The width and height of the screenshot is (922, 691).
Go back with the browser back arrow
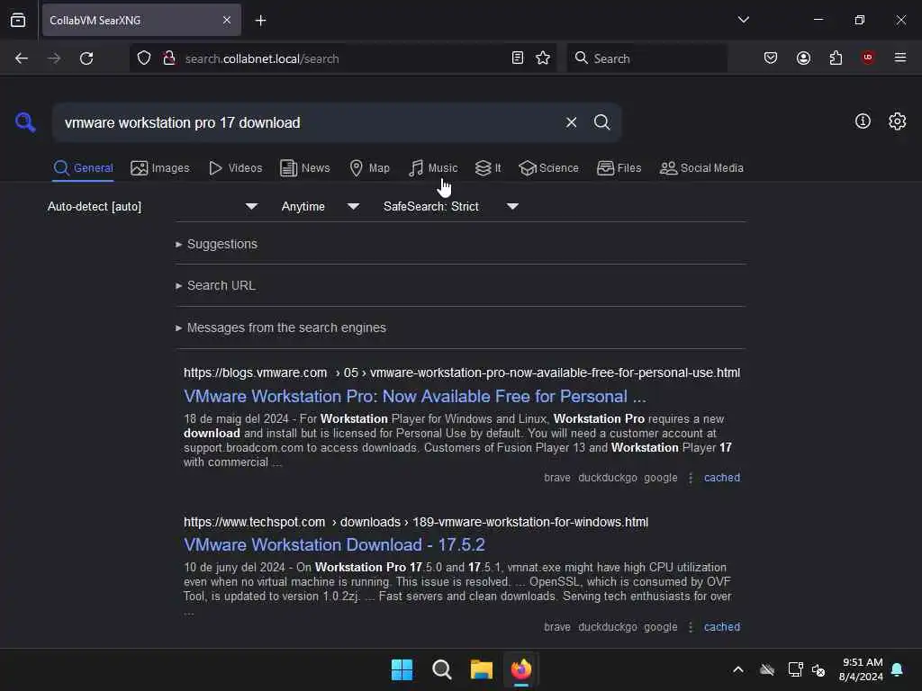tap(22, 58)
